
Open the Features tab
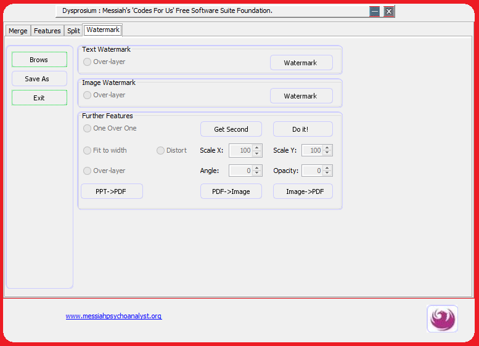click(47, 31)
